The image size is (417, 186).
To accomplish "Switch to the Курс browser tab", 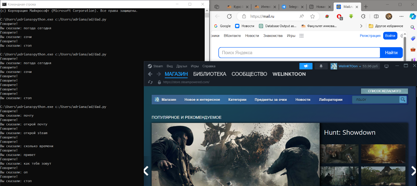I will (x=238, y=7).
